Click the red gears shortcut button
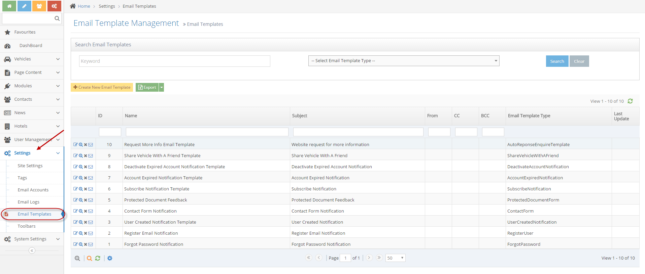The width and height of the screenshot is (645, 274). (x=54, y=6)
